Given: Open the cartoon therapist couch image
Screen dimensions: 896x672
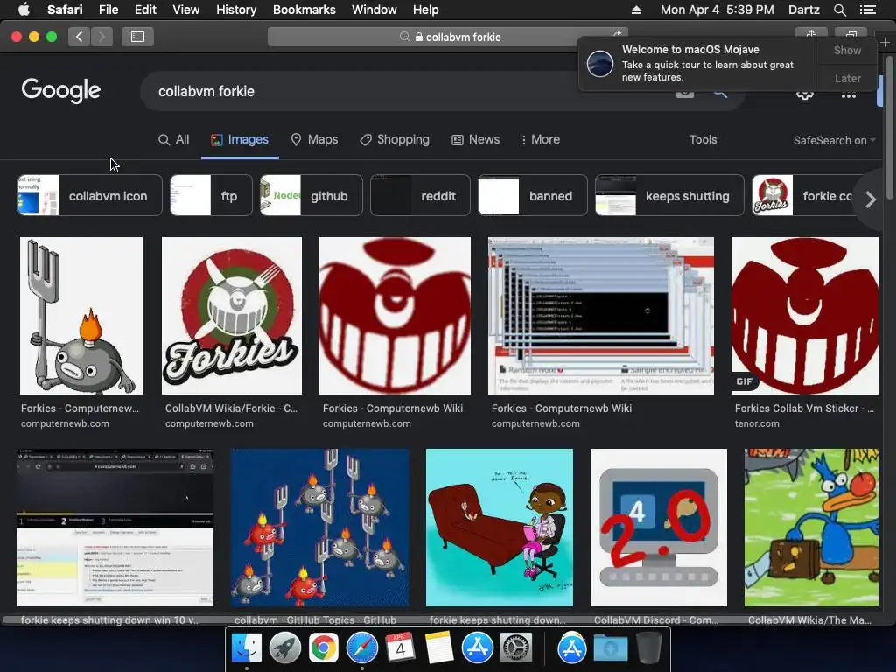Looking at the screenshot, I should coord(500,528).
